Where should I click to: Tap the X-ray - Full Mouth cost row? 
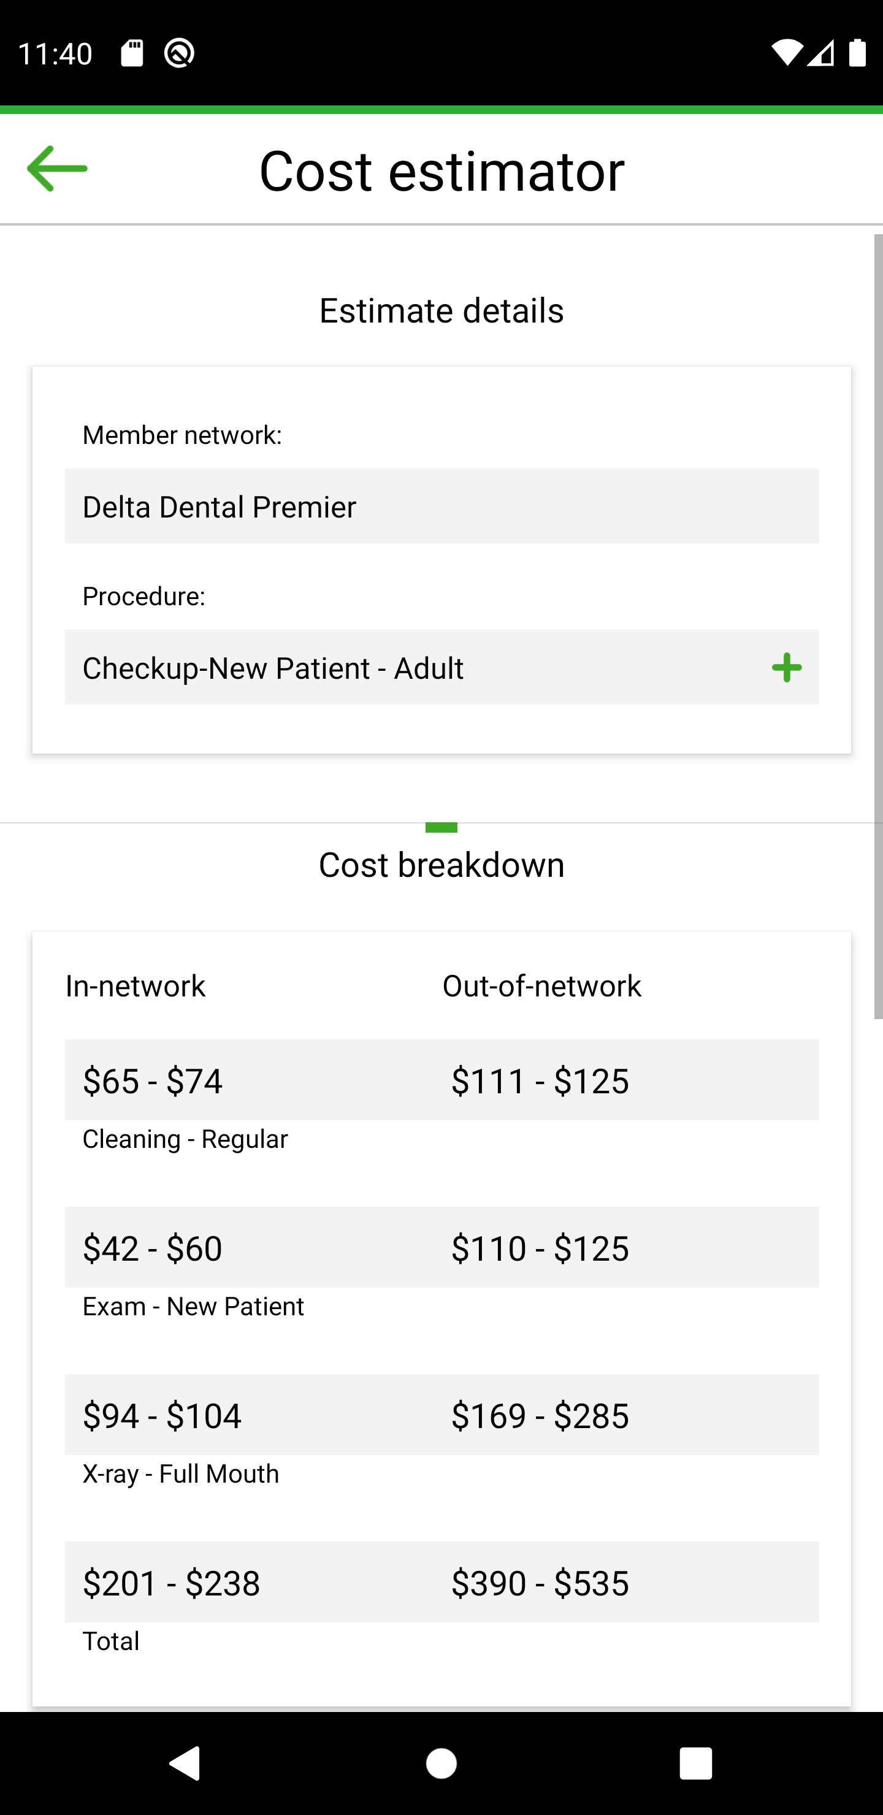point(441,1415)
